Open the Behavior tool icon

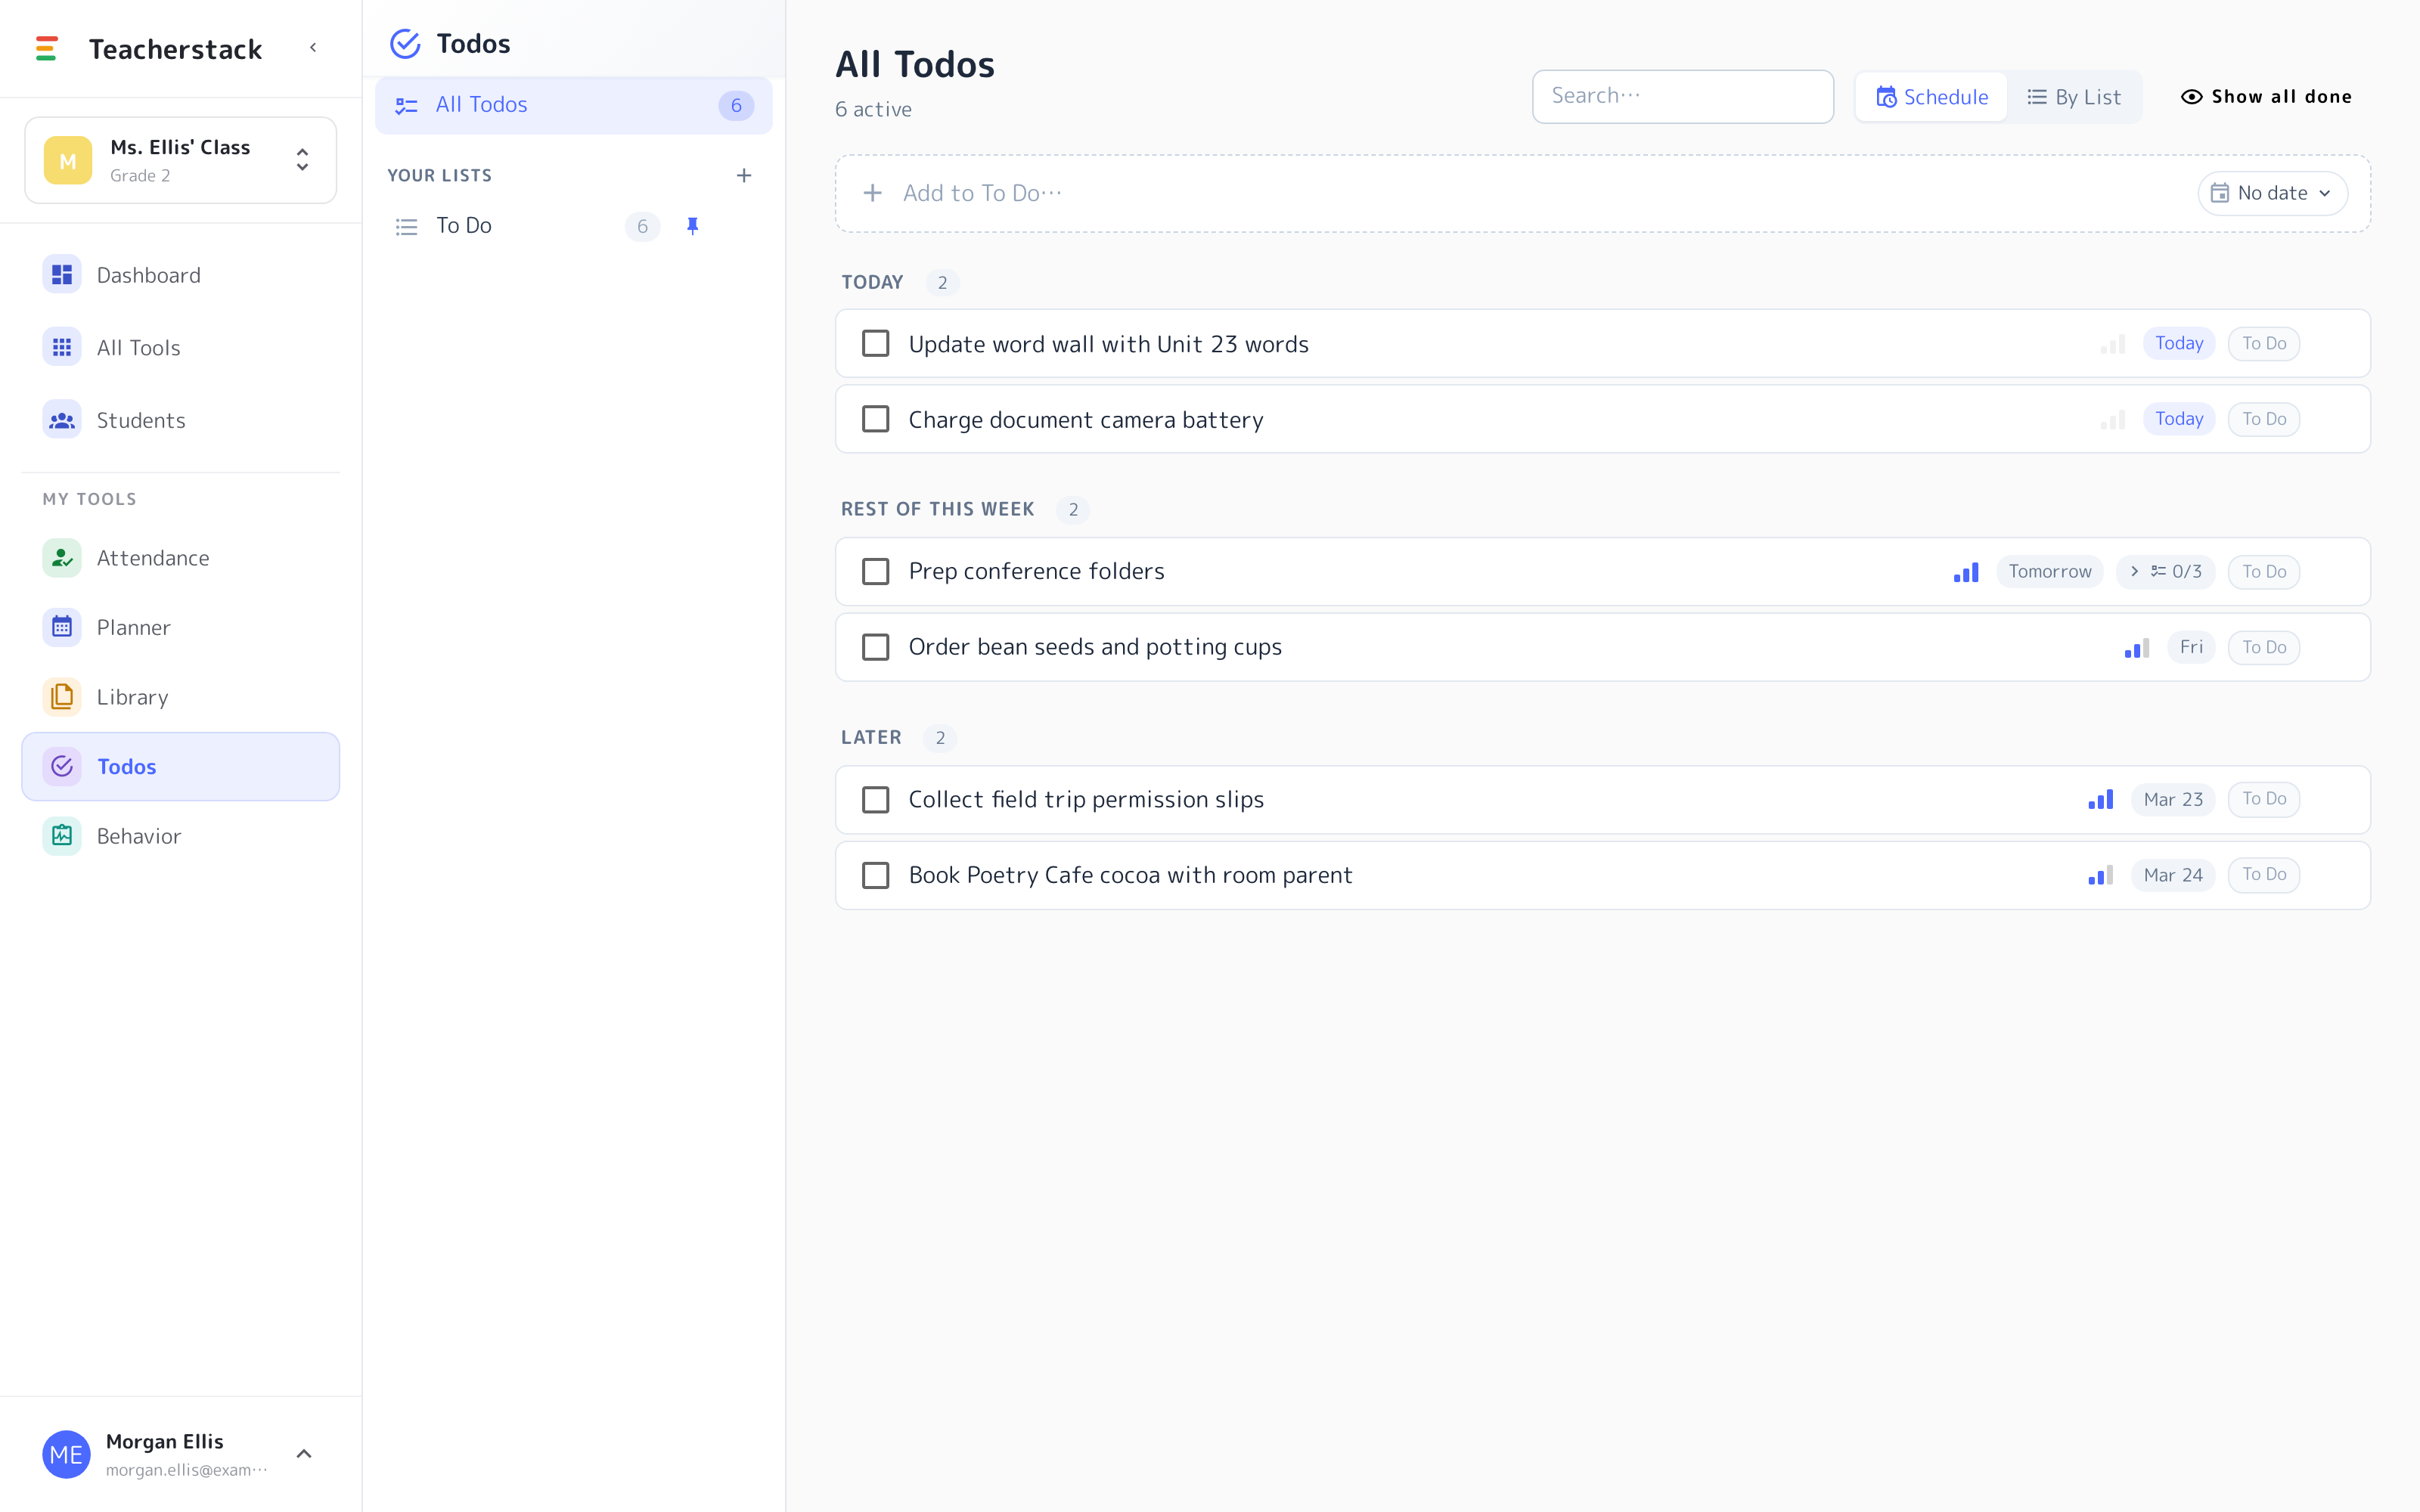click(62, 835)
